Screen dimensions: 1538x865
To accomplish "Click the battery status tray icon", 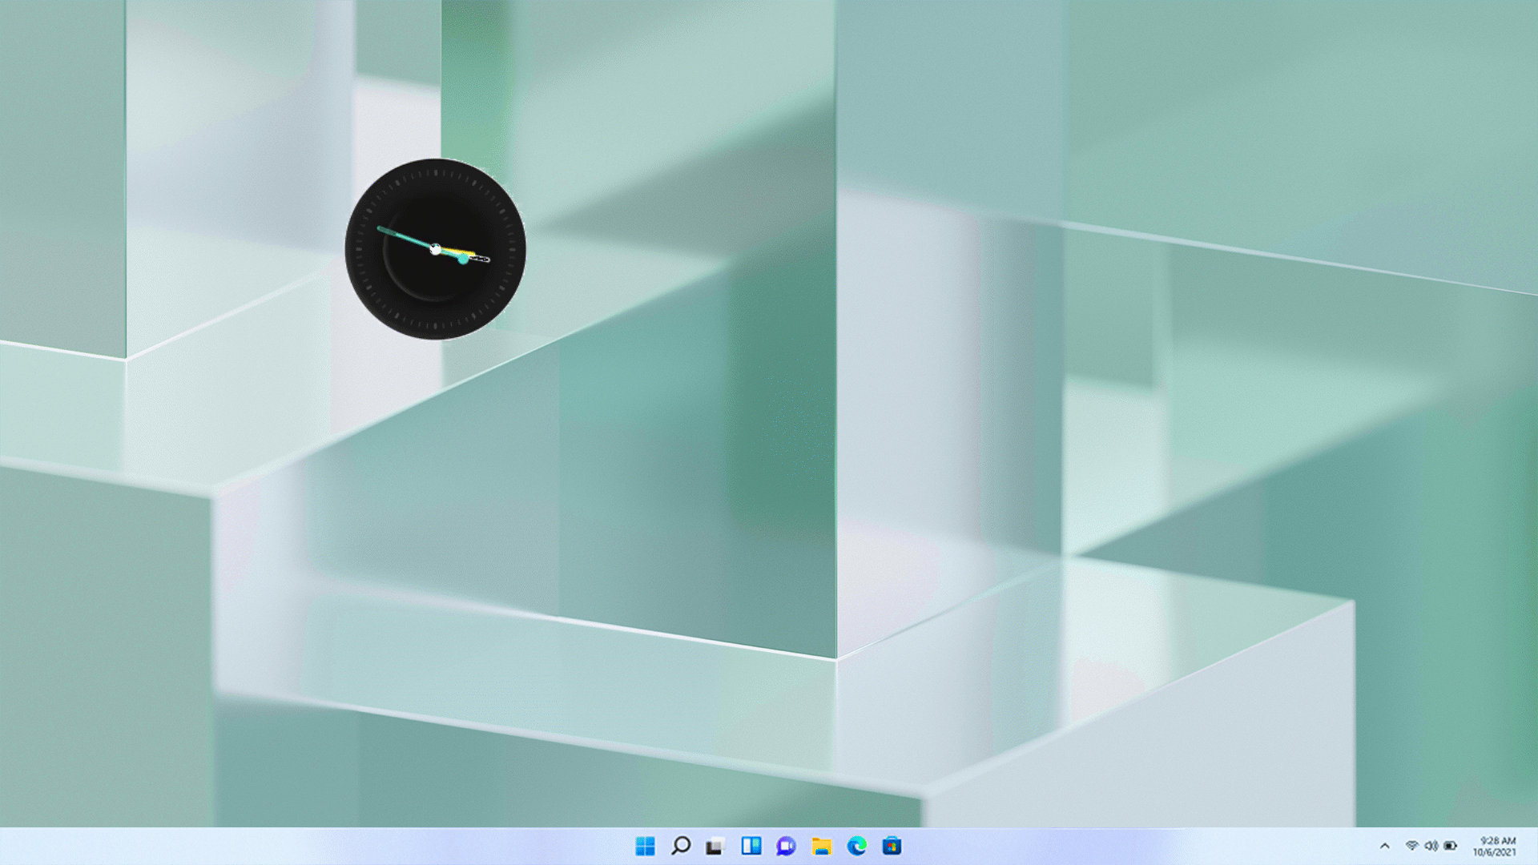I will point(1451,846).
